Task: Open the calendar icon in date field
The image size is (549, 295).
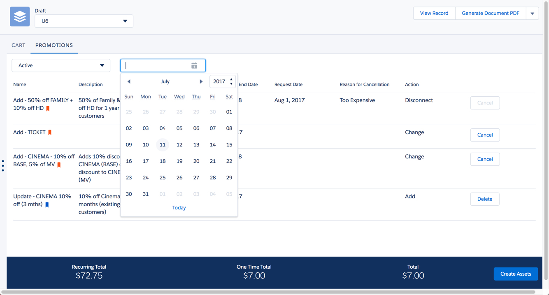Action: 194,65
